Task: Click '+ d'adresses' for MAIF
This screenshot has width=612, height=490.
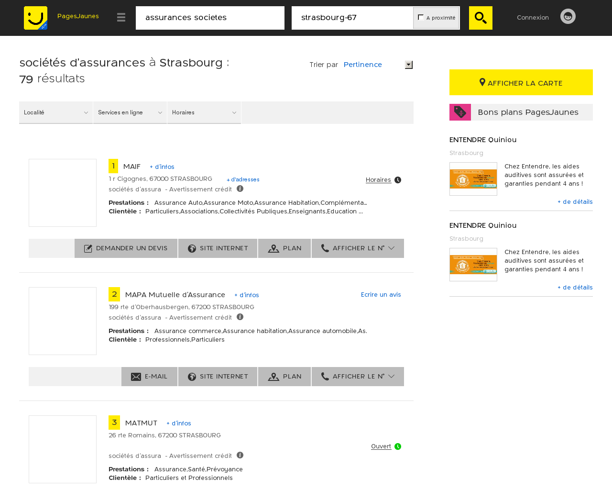Action: [243, 179]
